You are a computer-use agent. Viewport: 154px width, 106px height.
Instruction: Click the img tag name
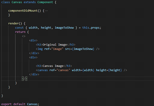point(40,49)
